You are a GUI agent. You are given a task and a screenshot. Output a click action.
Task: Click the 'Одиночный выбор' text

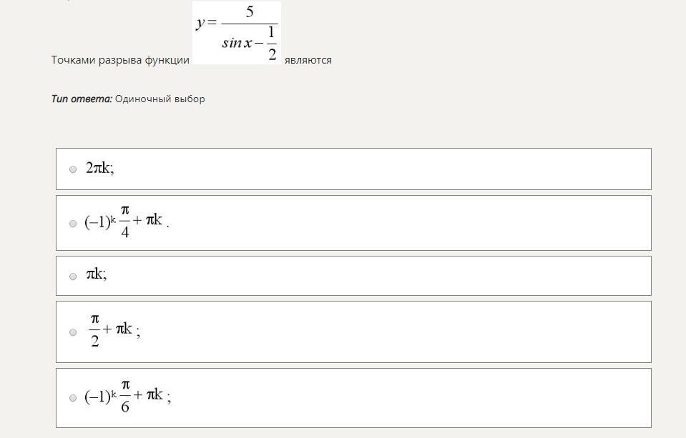160,99
